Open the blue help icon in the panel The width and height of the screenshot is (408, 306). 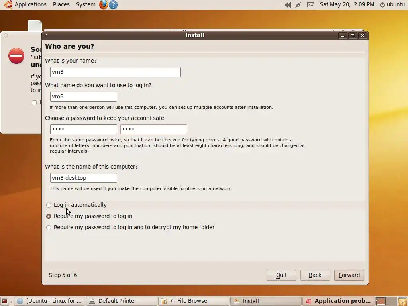113,5
